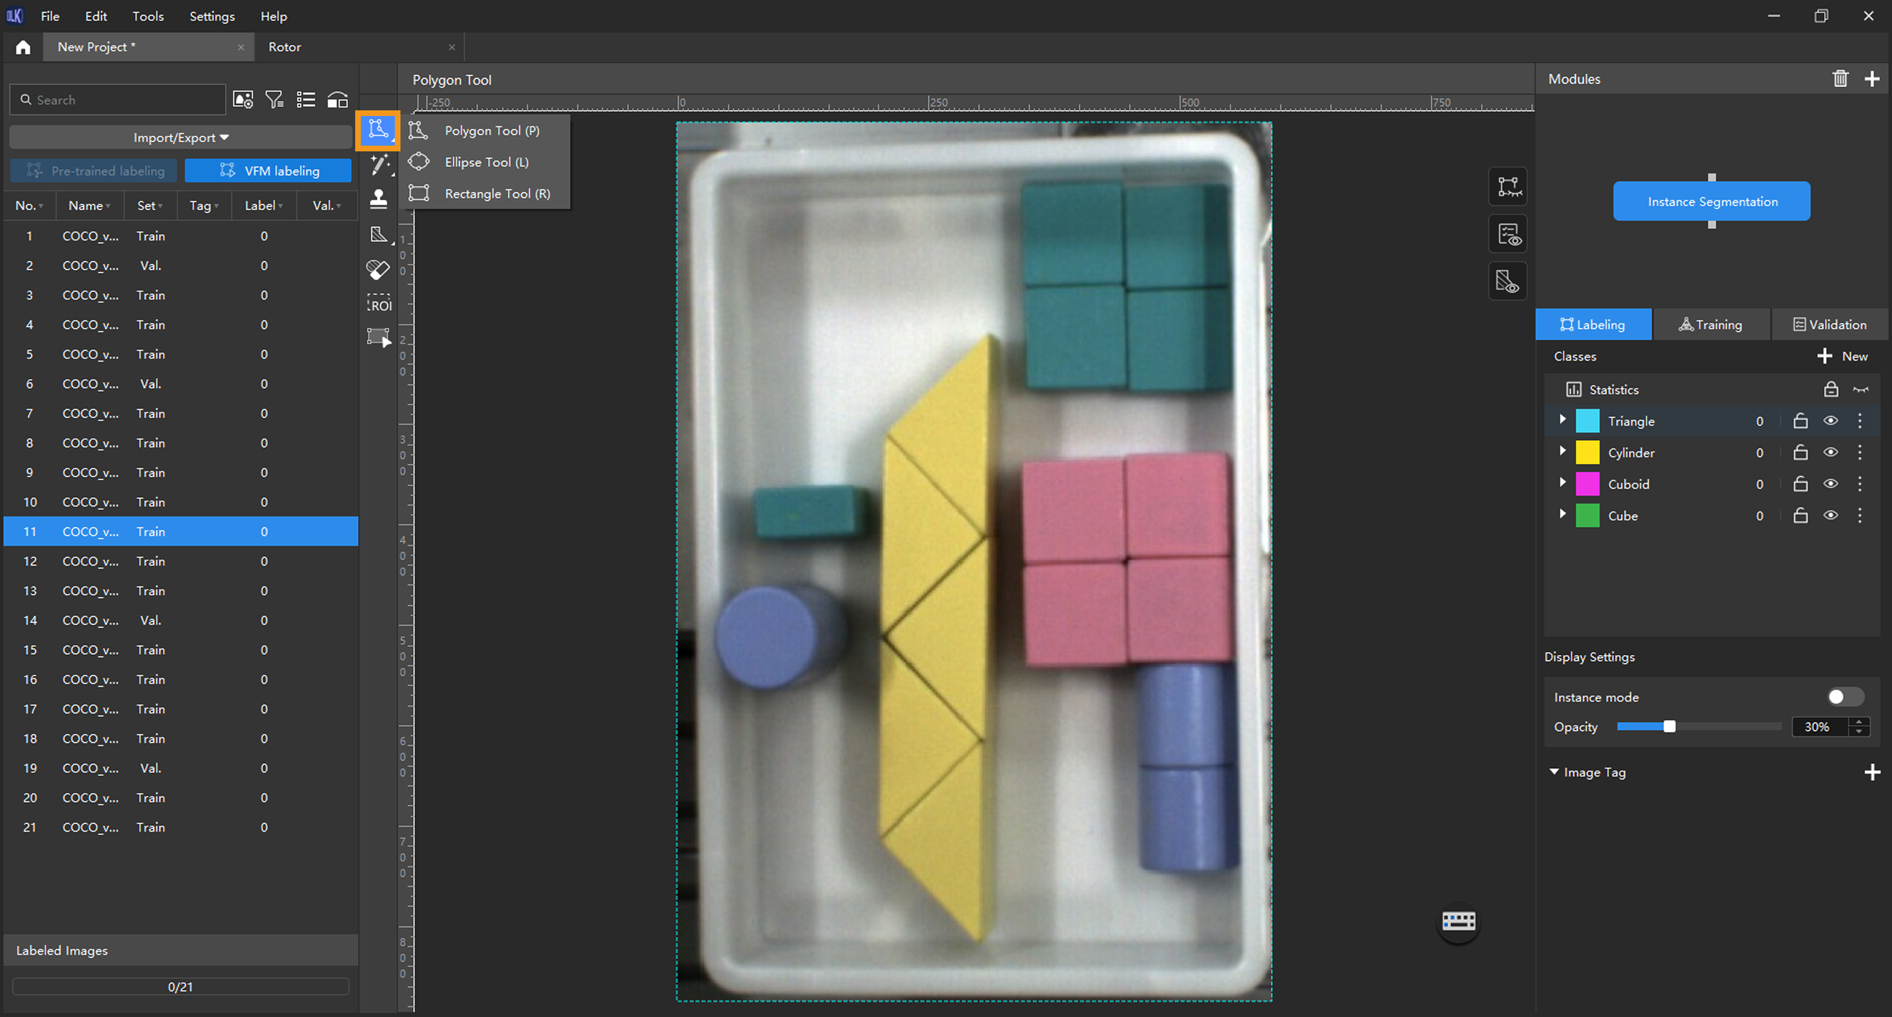Switch to the Training tab
The width and height of the screenshot is (1892, 1017).
pos(1711,325)
